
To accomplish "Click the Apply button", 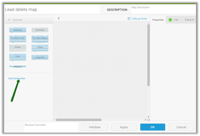I will (124, 127).
